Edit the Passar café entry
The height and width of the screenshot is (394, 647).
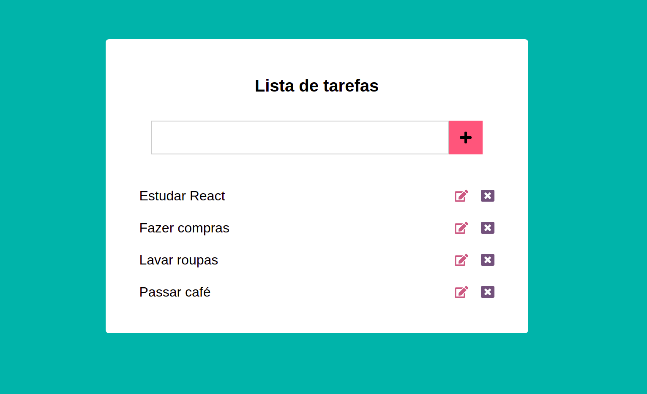point(461,292)
